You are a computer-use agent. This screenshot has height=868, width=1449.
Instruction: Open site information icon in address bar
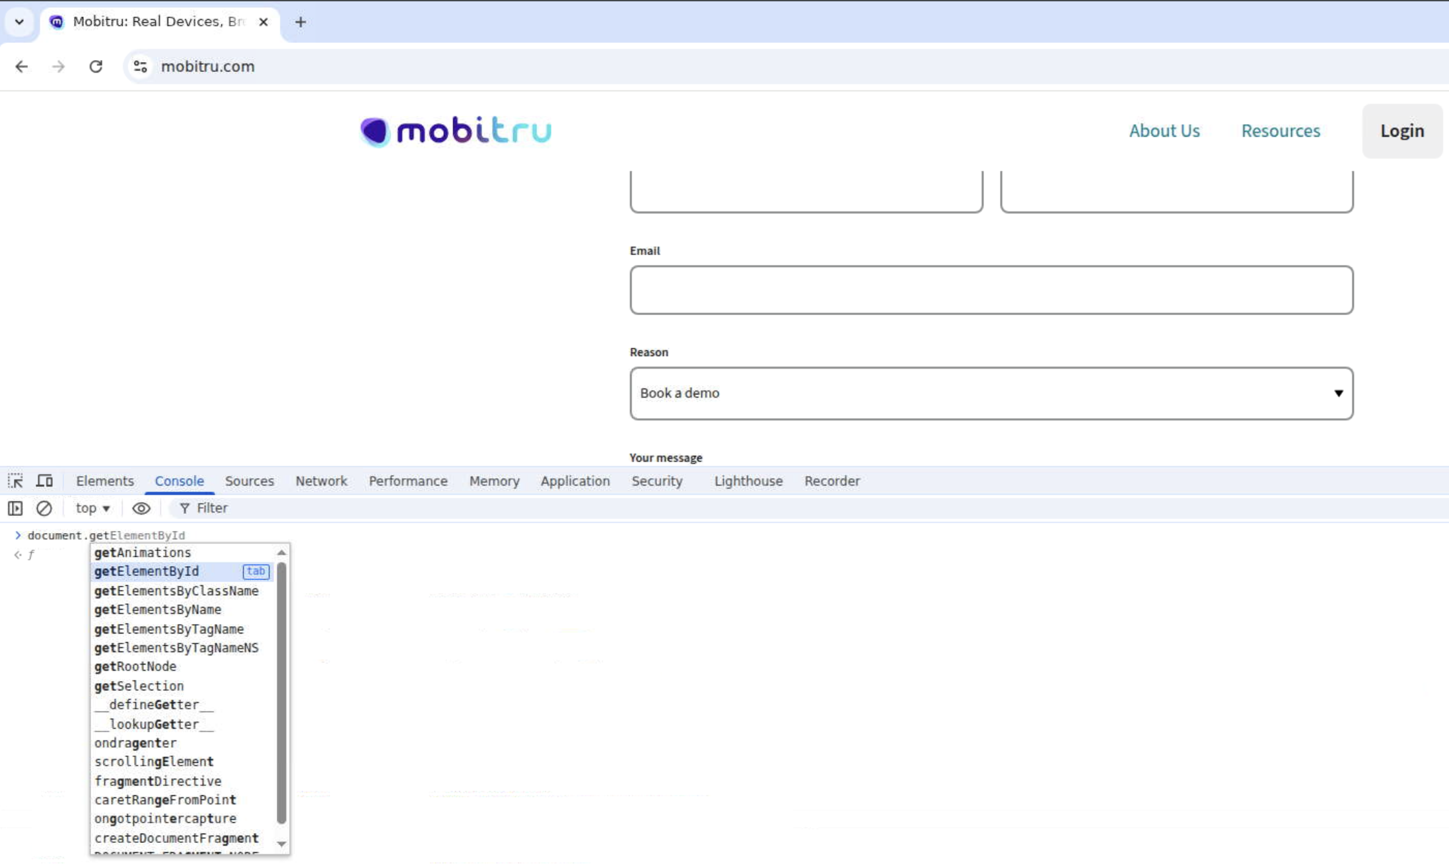point(140,67)
